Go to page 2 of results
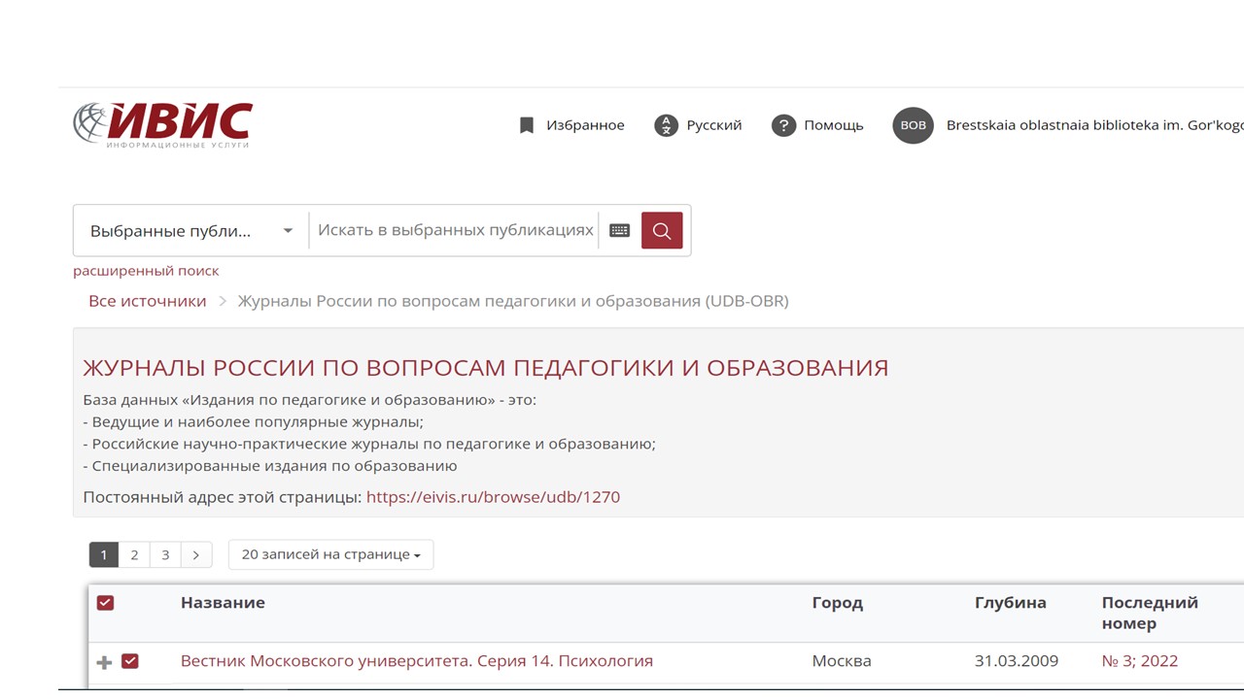This screenshot has height=699, width=1244. tap(134, 554)
